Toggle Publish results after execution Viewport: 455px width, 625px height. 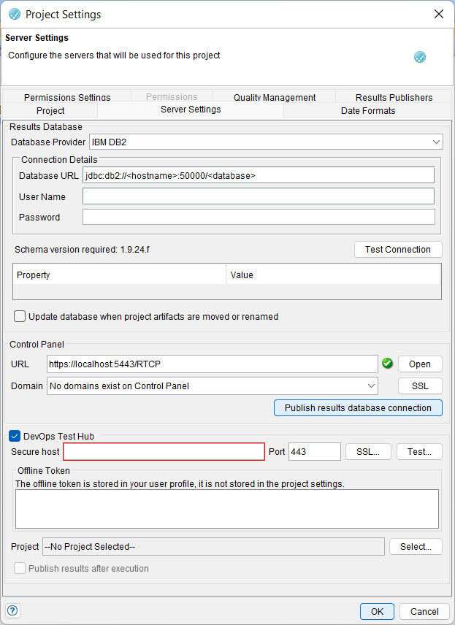19,567
